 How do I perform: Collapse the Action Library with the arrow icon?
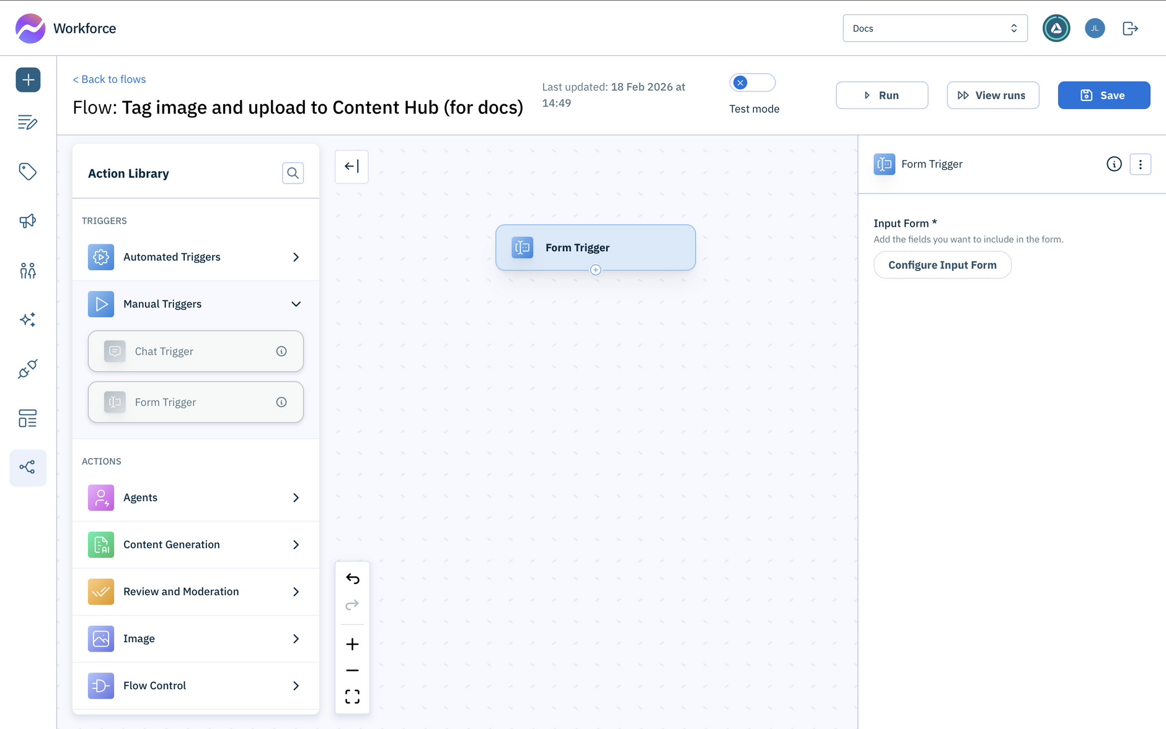[x=351, y=166]
